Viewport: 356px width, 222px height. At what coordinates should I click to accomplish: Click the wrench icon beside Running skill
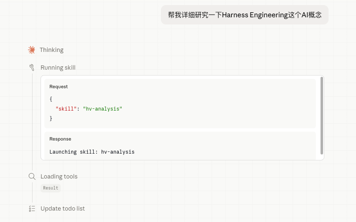[32, 68]
